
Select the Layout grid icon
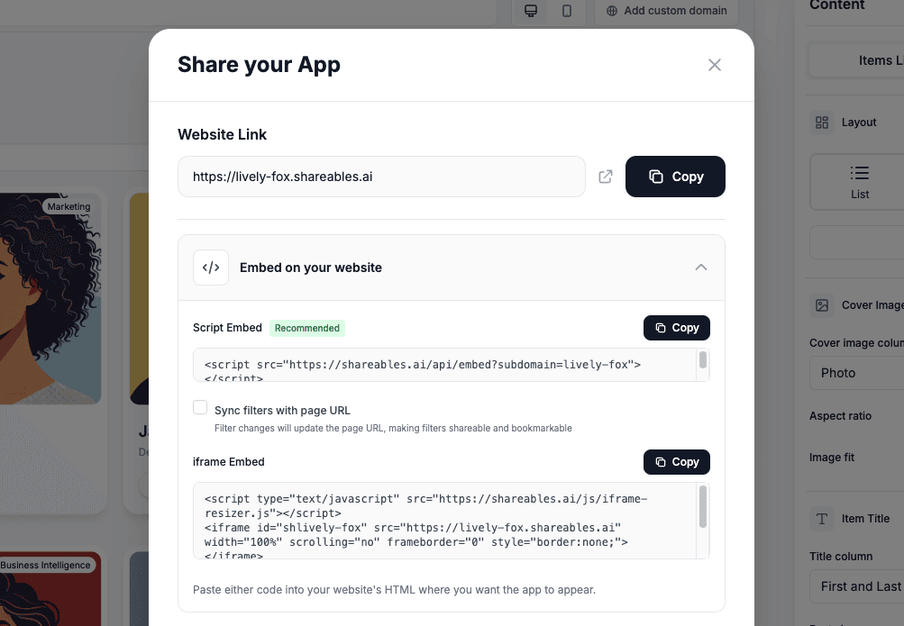pos(822,122)
